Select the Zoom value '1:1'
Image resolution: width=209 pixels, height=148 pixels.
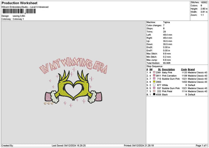point(202,15)
